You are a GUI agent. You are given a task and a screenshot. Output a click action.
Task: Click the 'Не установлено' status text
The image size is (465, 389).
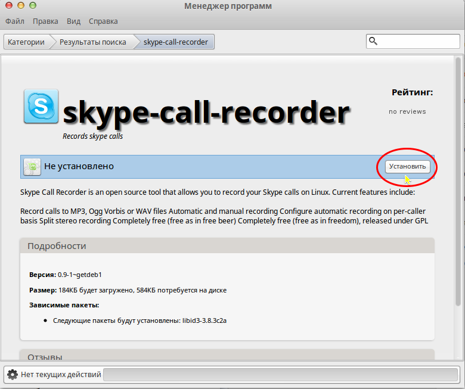click(x=79, y=166)
